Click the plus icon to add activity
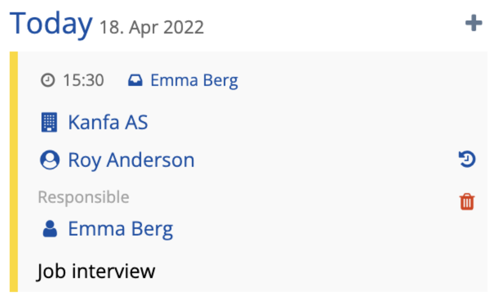The height and width of the screenshot is (299, 496). pyautogui.click(x=474, y=23)
